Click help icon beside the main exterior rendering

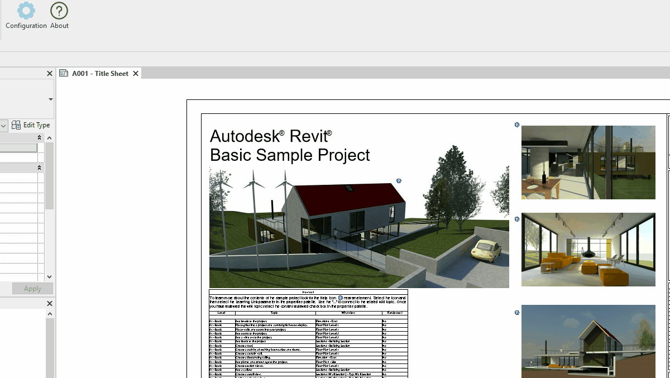click(399, 181)
